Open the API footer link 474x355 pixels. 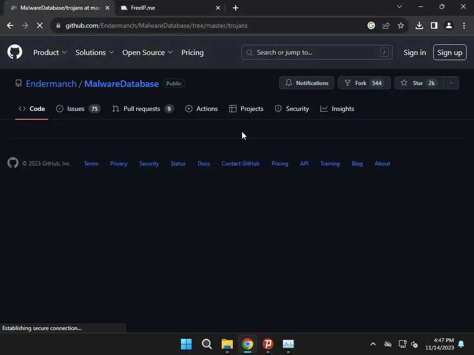(x=304, y=164)
